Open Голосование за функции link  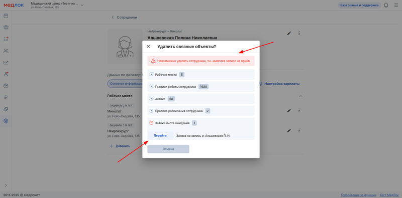(x=359, y=195)
